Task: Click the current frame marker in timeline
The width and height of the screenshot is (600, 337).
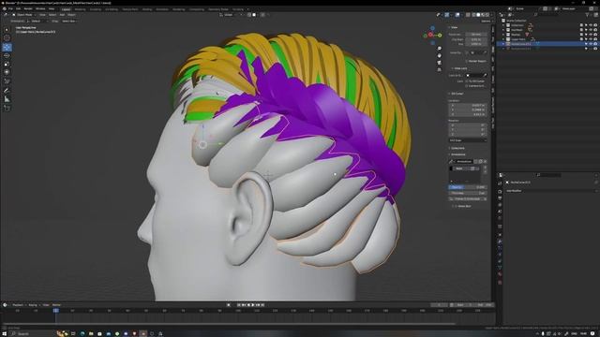Action: click(56, 311)
